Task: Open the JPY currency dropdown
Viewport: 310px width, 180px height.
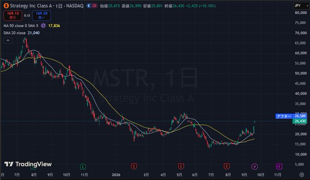Action: tap(301, 6)
